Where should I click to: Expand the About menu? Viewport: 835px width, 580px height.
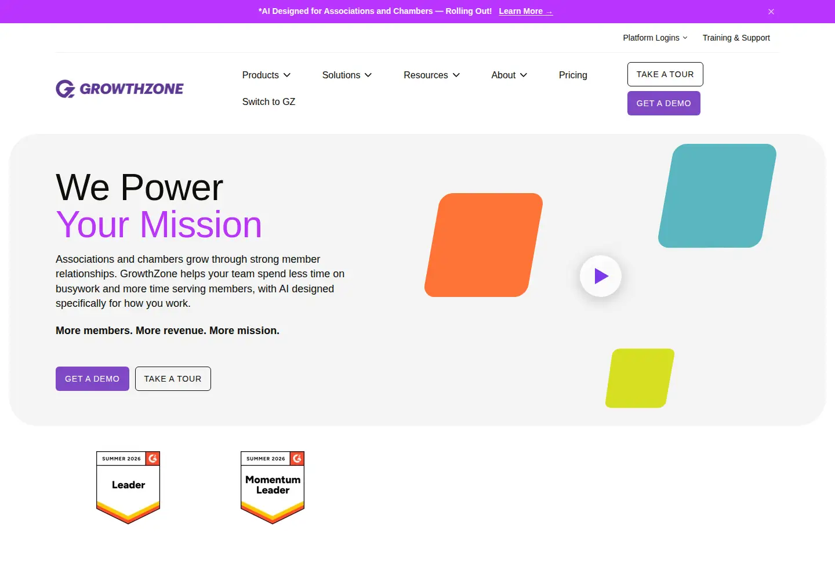point(509,75)
